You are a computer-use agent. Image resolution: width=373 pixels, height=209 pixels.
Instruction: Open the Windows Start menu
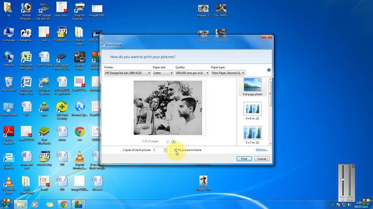tap(6, 204)
